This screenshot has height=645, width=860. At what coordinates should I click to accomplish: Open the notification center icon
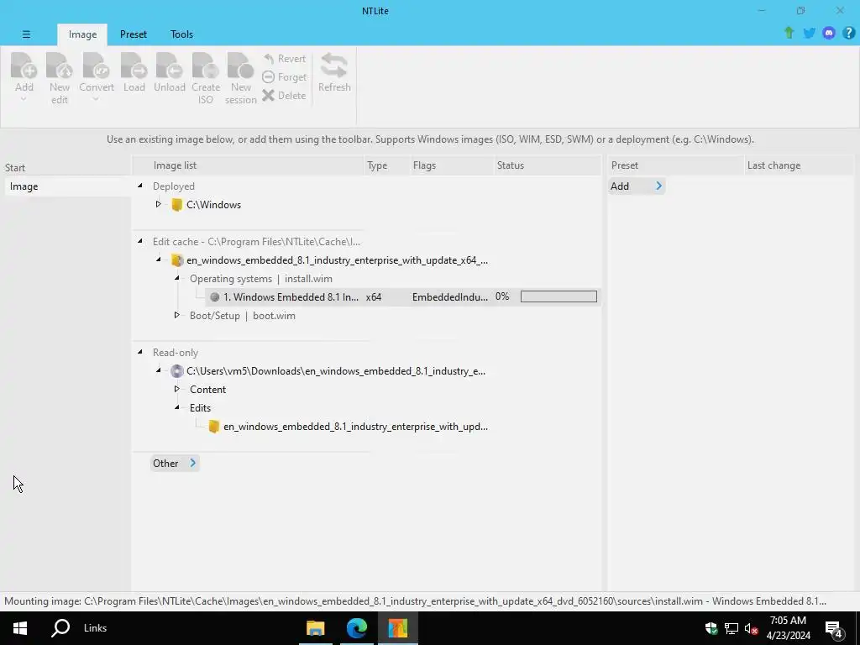pos(834,628)
